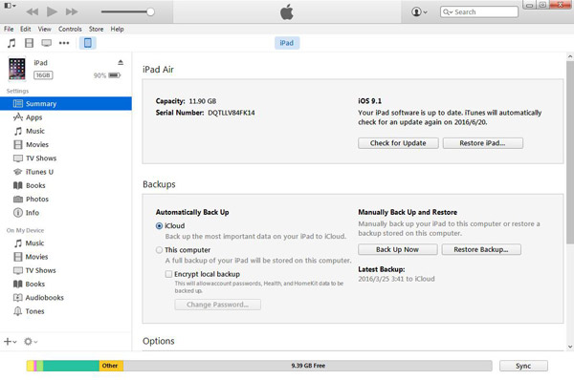Open the TV Shows library icon
This screenshot has height=380, width=574.
[47, 43]
